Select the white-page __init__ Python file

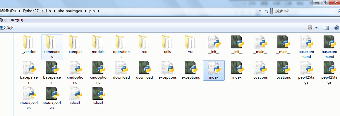point(214,44)
